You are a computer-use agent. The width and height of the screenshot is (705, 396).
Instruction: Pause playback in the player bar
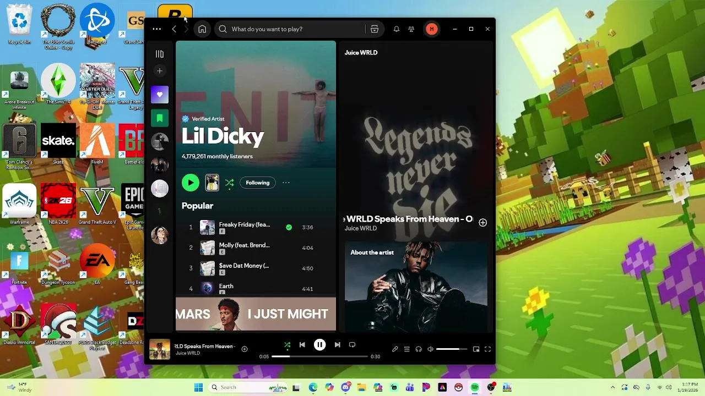(x=319, y=345)
